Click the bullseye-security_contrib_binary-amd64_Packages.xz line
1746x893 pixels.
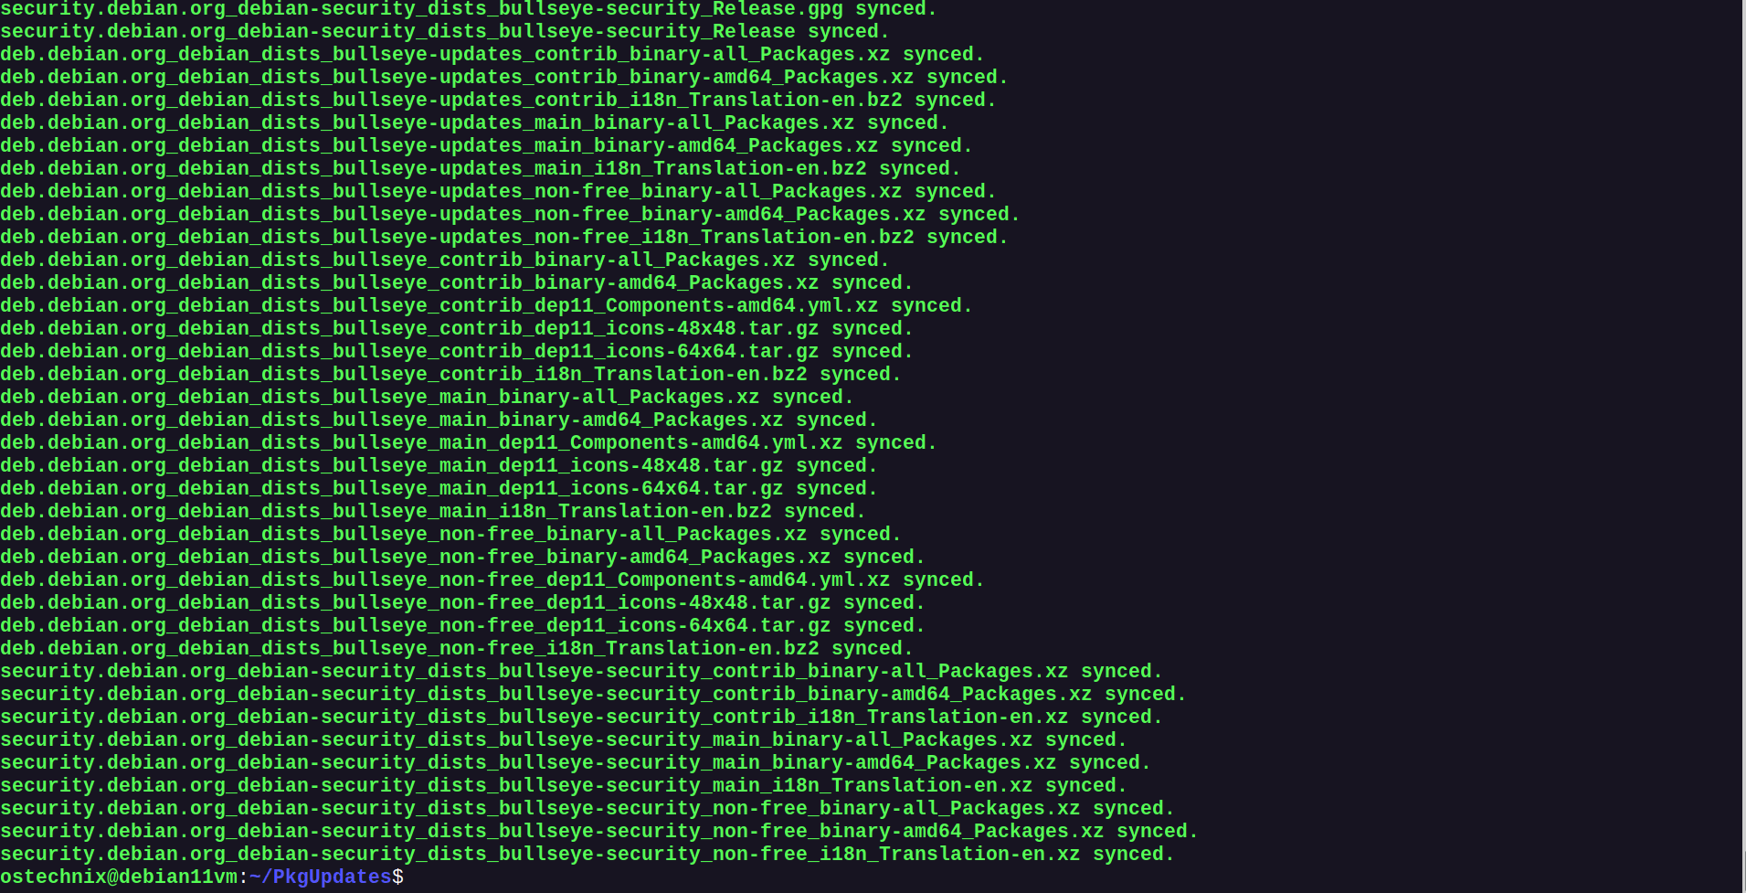click(593, 695)
